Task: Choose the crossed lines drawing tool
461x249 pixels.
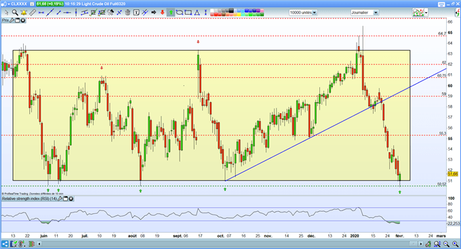Action: (145, 13)
